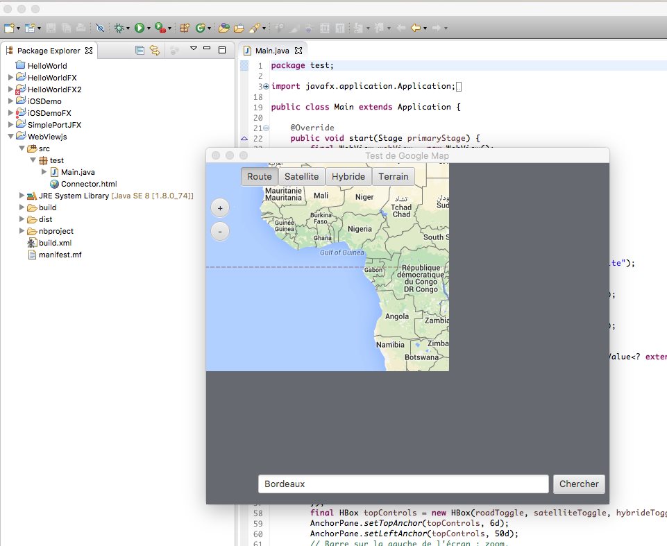Open the dropdown arrow beside Debug
This screenshot has width=667, height=546.
coord(128,28)
